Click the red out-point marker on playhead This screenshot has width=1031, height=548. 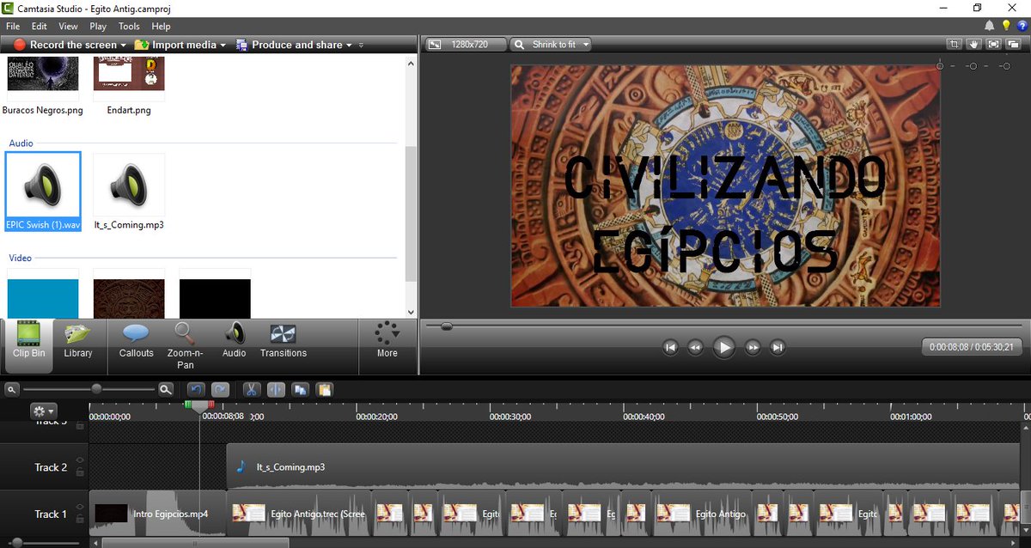click(210, 405)
